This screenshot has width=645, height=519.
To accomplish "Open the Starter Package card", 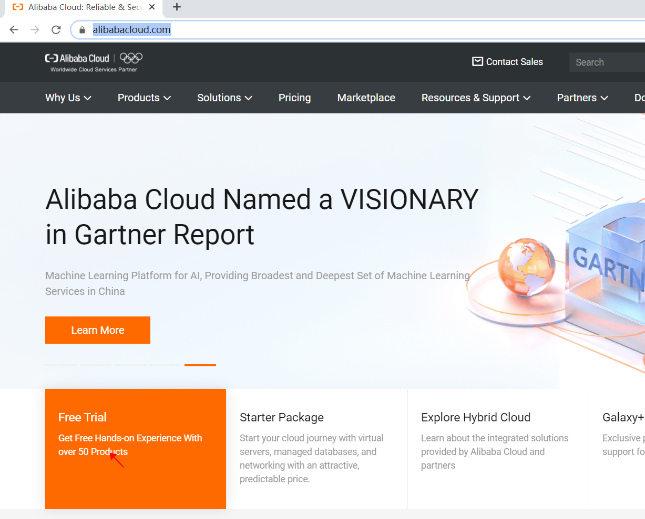I will tap(317, 449).
